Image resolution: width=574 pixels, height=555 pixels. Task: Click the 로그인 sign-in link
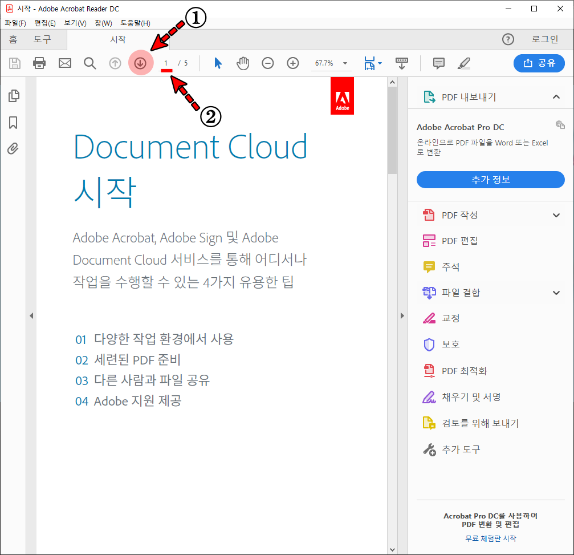click(545, 39)
